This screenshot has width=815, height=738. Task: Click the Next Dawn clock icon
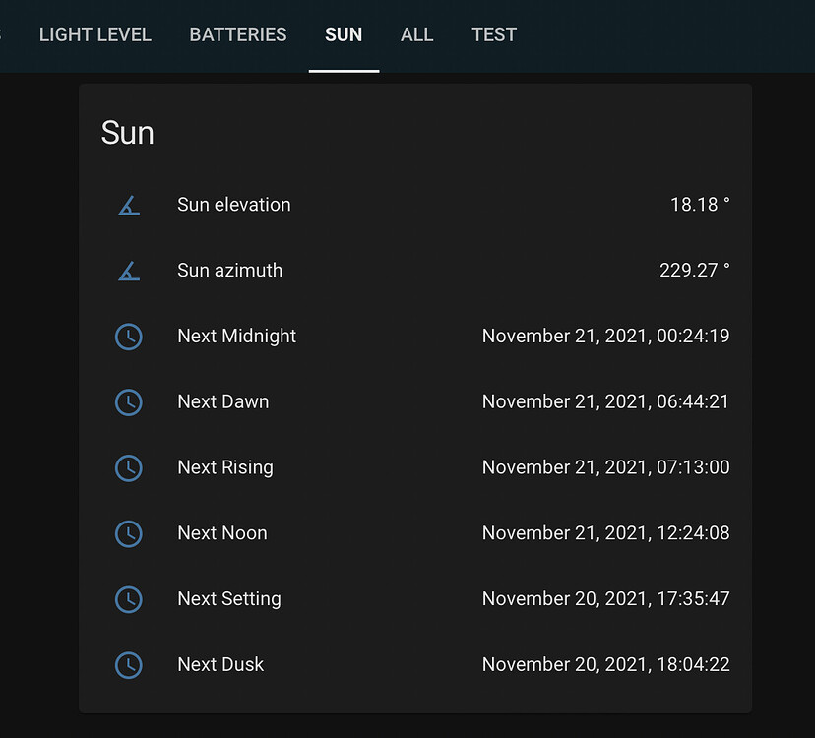pos(129,402)
